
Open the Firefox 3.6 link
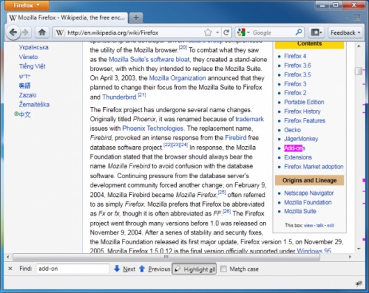[x=297, y=65]
